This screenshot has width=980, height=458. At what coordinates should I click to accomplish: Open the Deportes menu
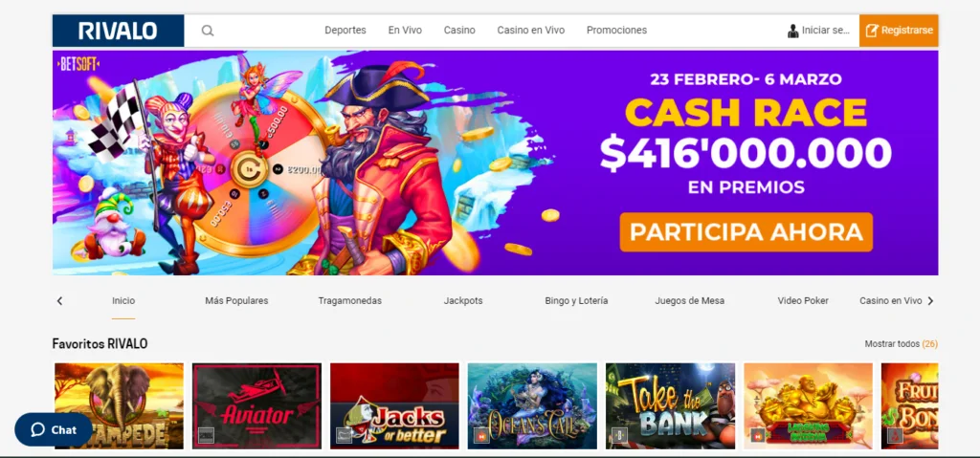point(345,30)
